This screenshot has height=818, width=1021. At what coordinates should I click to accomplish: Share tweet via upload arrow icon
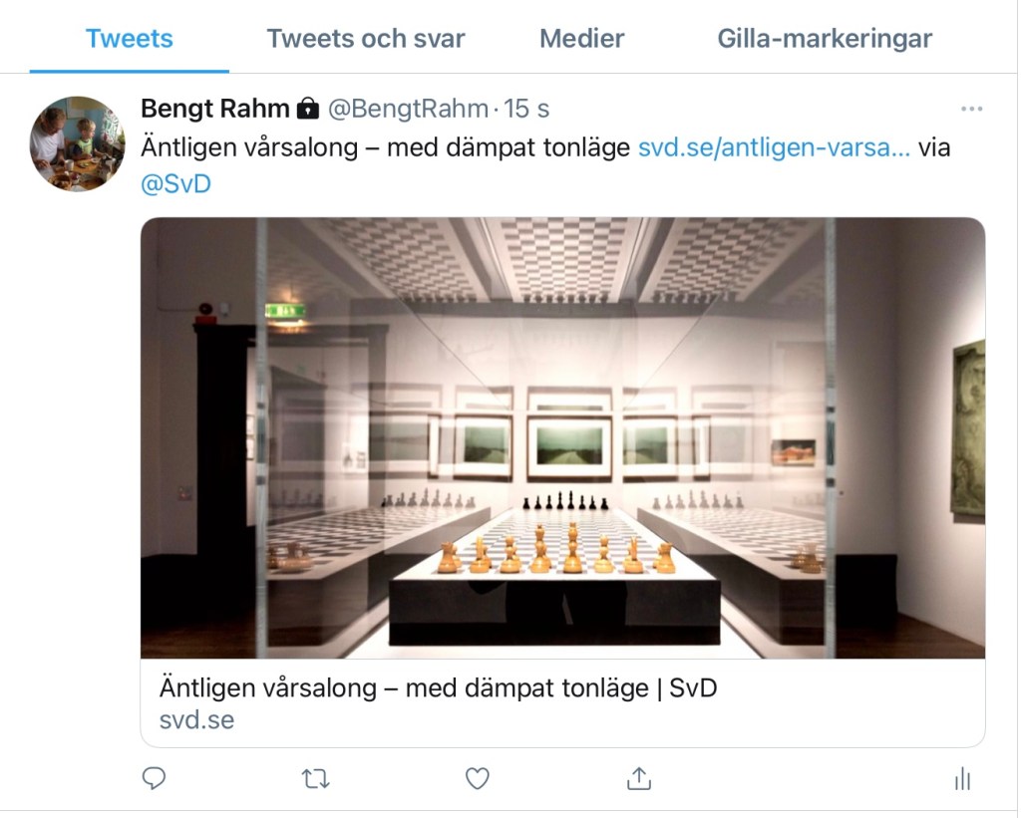click(x=639, y=778)
